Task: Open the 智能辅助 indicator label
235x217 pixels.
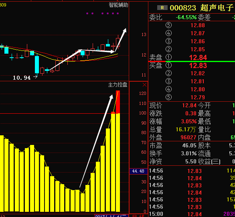Action: (118, 5)
